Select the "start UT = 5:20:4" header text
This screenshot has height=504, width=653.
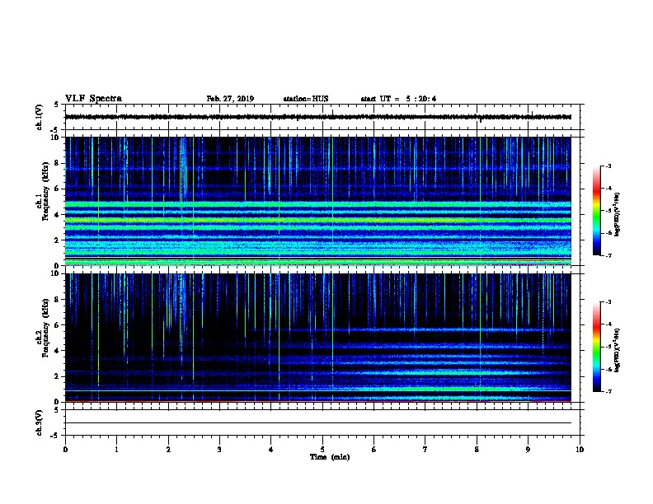(x=398, y=99)
